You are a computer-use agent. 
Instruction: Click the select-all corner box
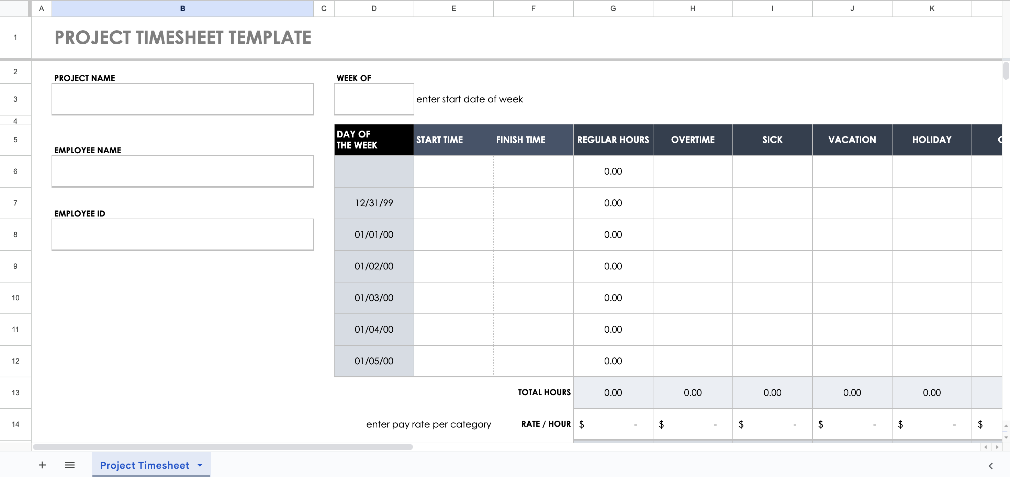pyautogui.click(x=15, y=8)
